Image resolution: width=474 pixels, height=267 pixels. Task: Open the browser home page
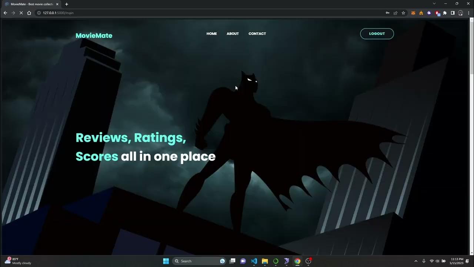29,13
